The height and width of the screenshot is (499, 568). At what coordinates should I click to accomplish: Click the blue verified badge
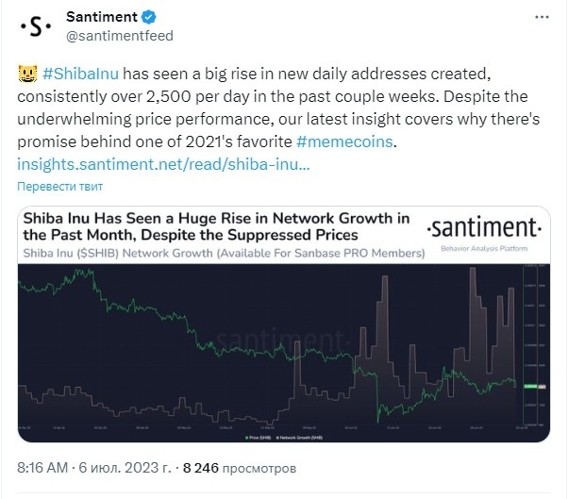[148, 17]
